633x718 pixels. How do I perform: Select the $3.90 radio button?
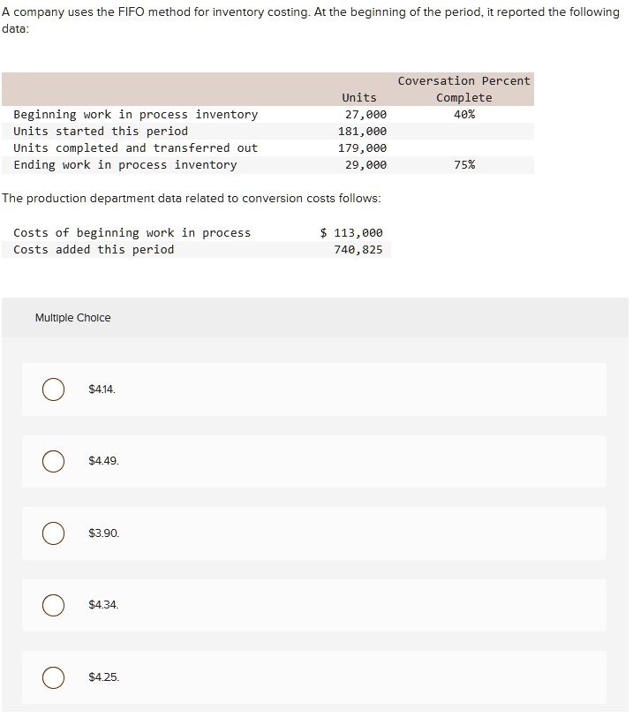coord(53,533)
